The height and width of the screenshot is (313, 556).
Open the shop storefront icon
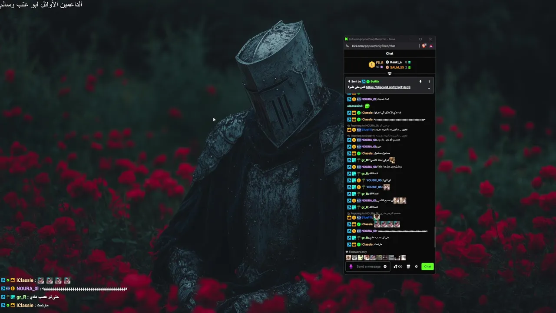(408, 266)
